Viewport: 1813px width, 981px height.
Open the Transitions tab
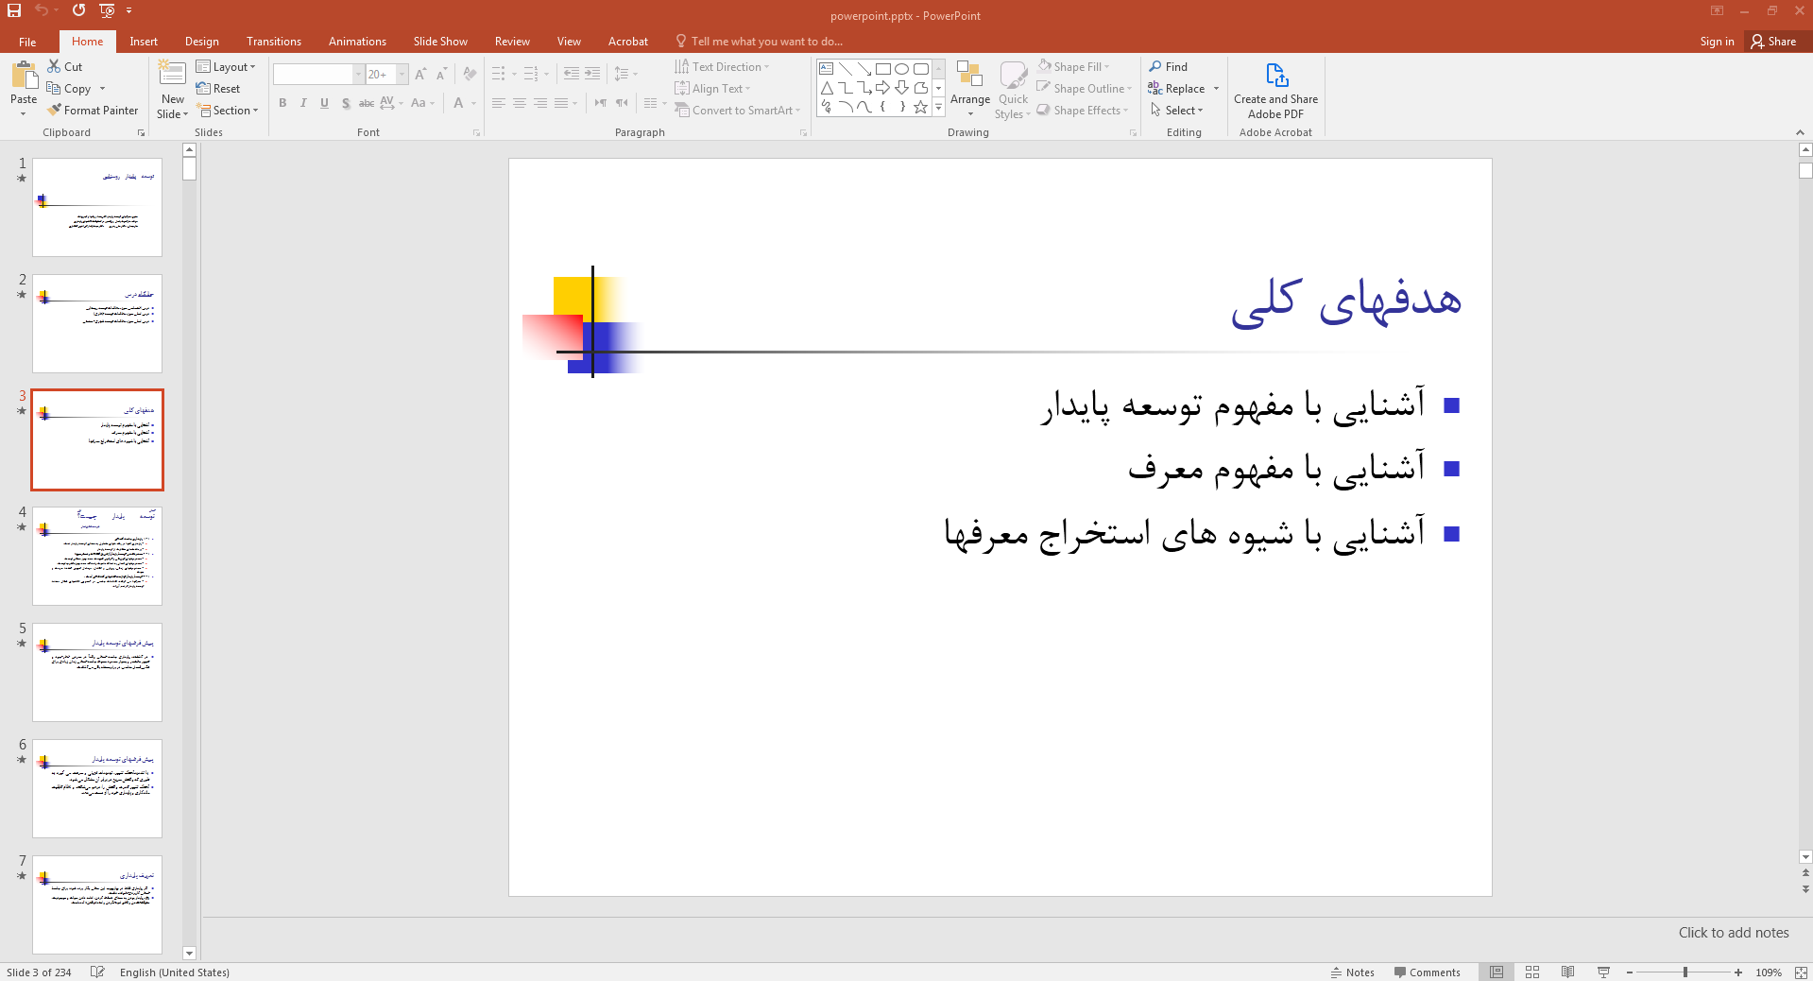(x=273, y=42)
